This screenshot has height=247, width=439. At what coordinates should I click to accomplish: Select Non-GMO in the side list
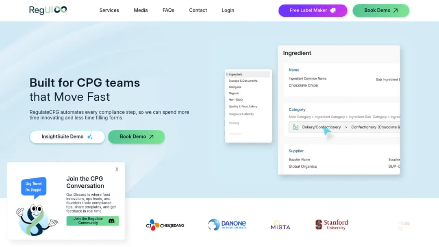[236, 100]
